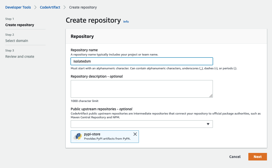The height and width of the screenshot is (168, 272).
Task: Click the 'Repository description - optional' label
Action: tap(97, 76)
